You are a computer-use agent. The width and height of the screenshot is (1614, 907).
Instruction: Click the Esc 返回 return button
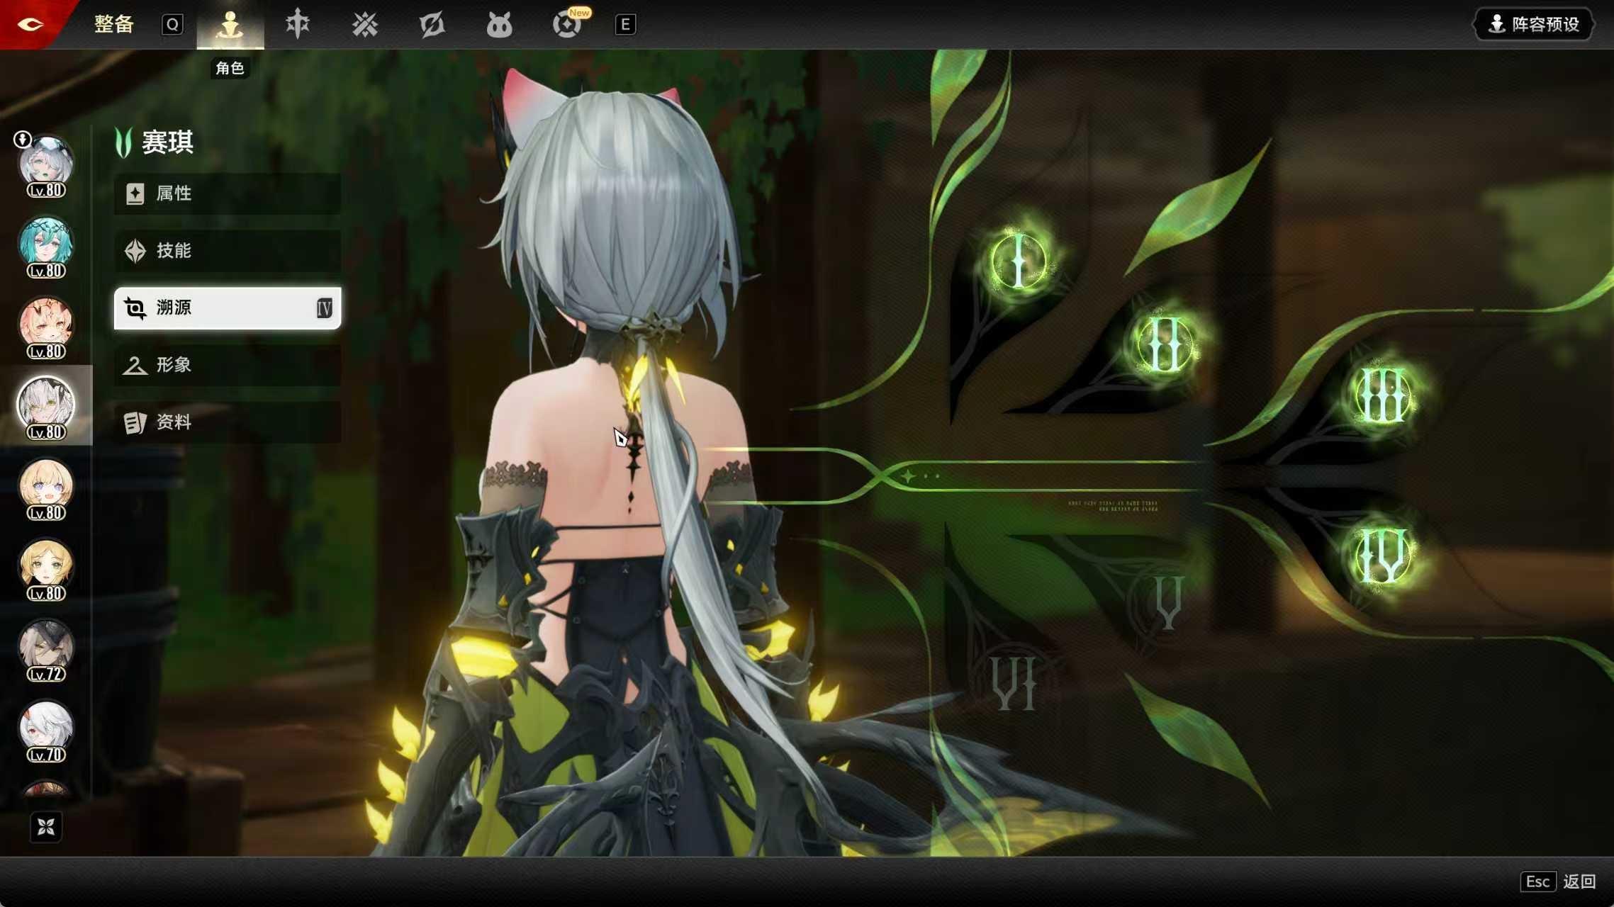point(1558,881)
